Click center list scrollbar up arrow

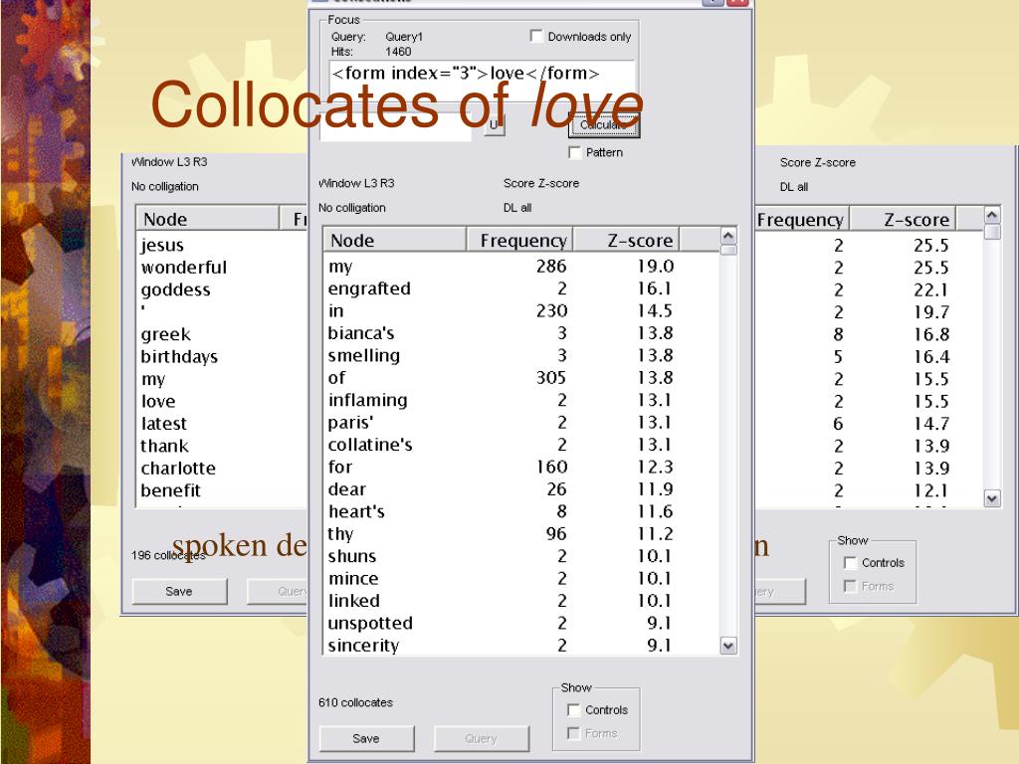click(728, 236)
